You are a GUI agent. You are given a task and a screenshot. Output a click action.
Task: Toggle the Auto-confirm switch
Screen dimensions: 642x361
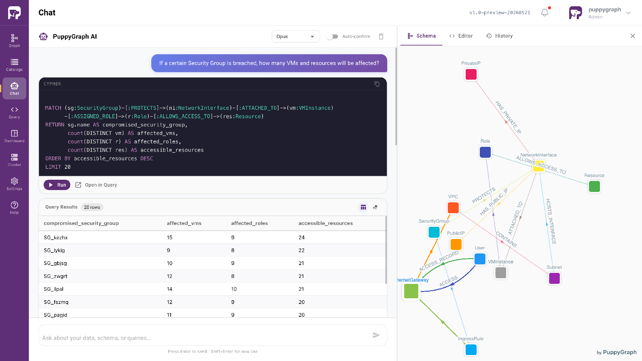point(332,36)
